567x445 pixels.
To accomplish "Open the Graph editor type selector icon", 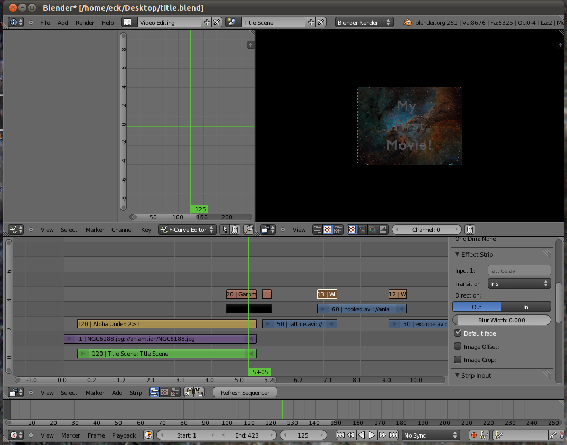I will point(15,230).
